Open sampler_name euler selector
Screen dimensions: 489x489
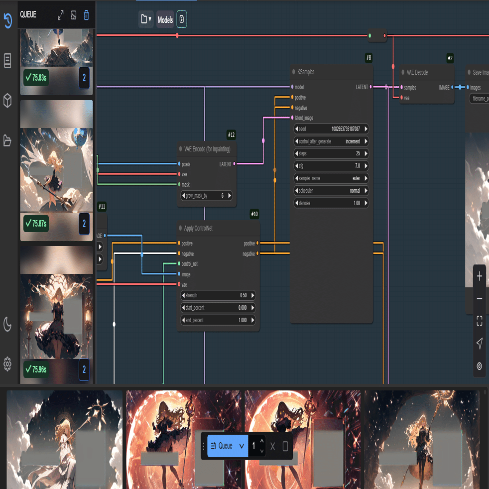pos(331,178)
